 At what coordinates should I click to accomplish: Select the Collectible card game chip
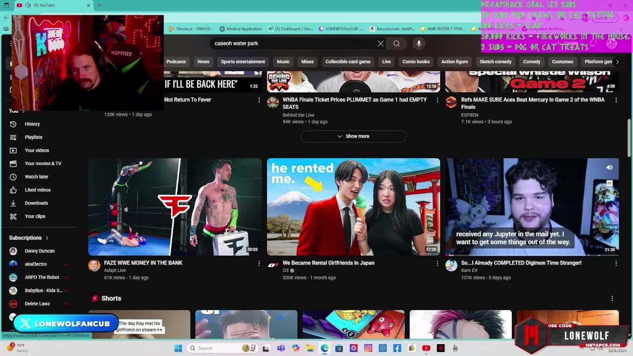click(348, 62)
